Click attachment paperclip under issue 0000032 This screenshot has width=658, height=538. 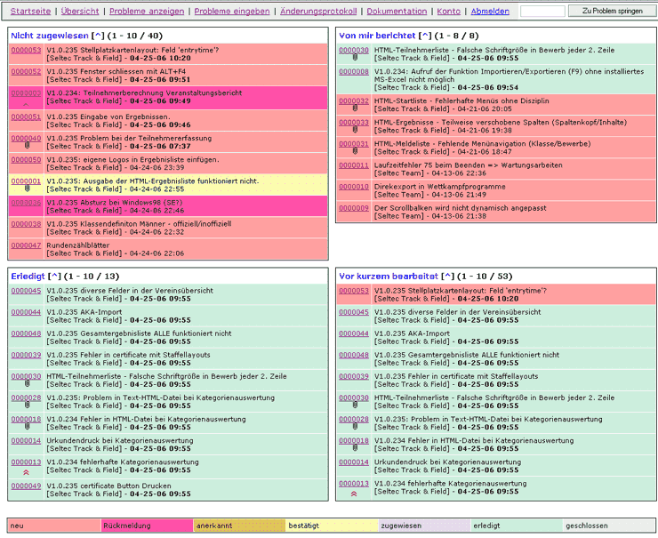click(355, 108)
